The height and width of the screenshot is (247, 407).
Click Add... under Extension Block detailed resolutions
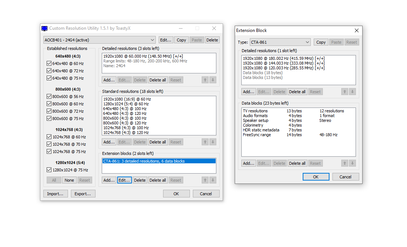point(248,92)
